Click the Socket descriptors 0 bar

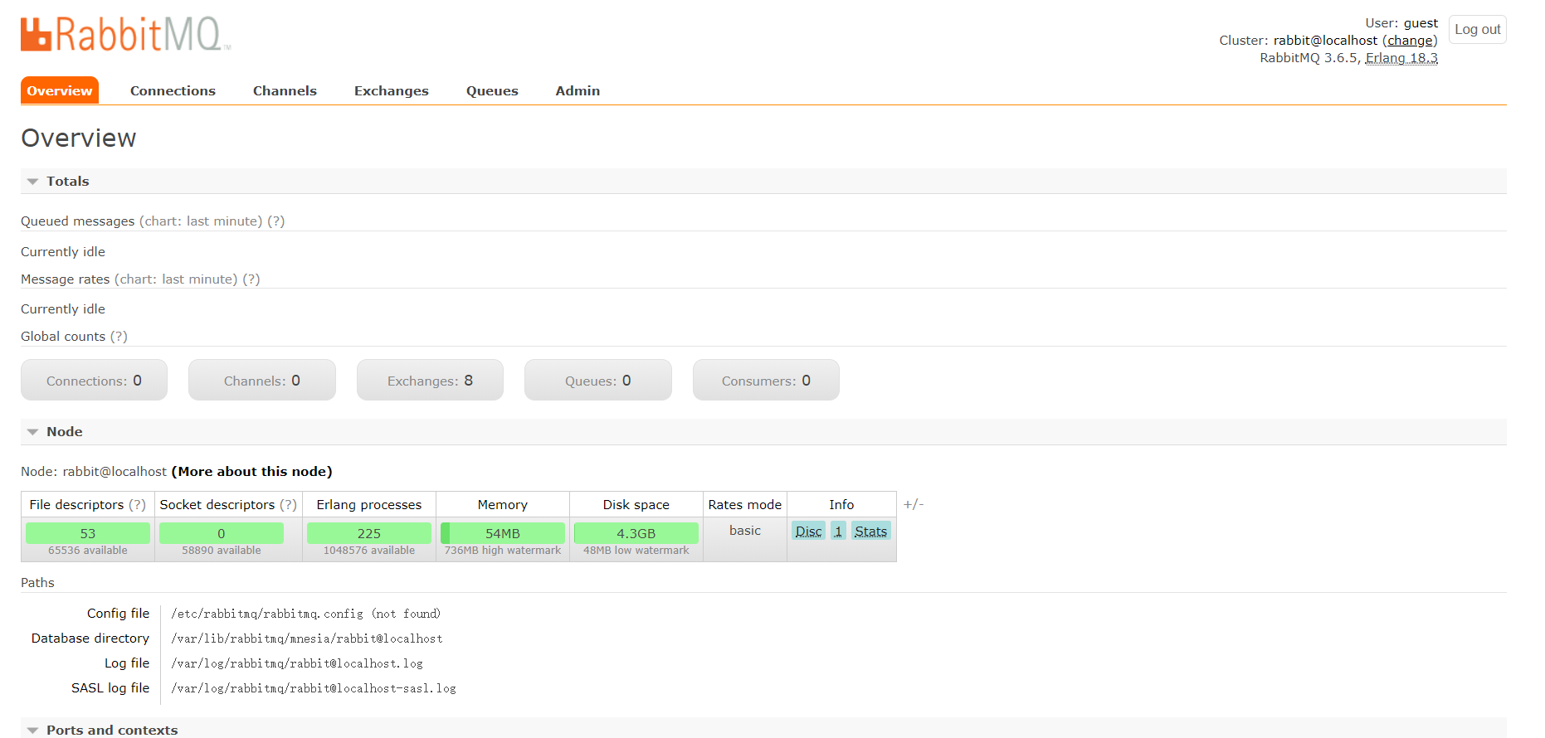pyautogui.click(x=222, y=533)
